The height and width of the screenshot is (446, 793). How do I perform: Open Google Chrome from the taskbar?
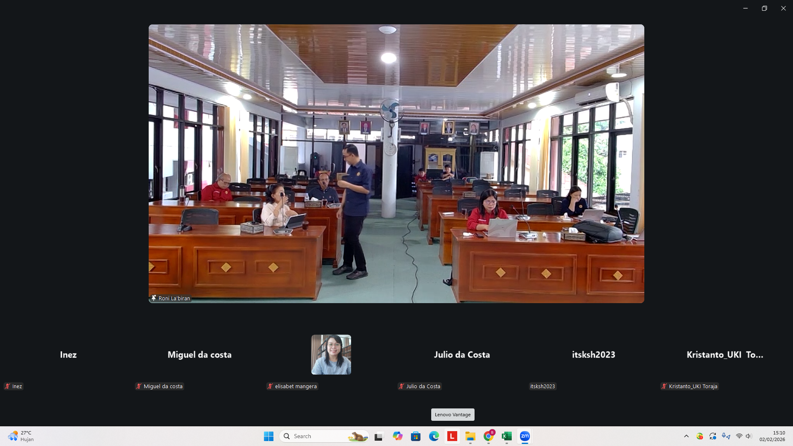(x=489, y=436)
